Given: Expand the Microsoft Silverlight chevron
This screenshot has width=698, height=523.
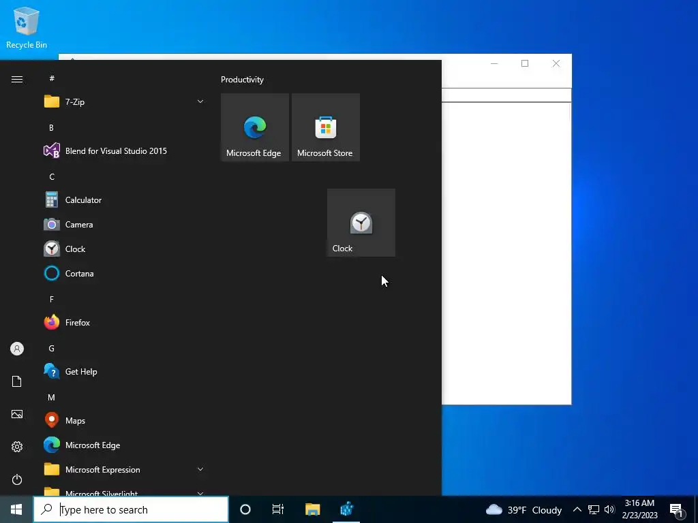Looking at the screenshot, I should 200,493.
